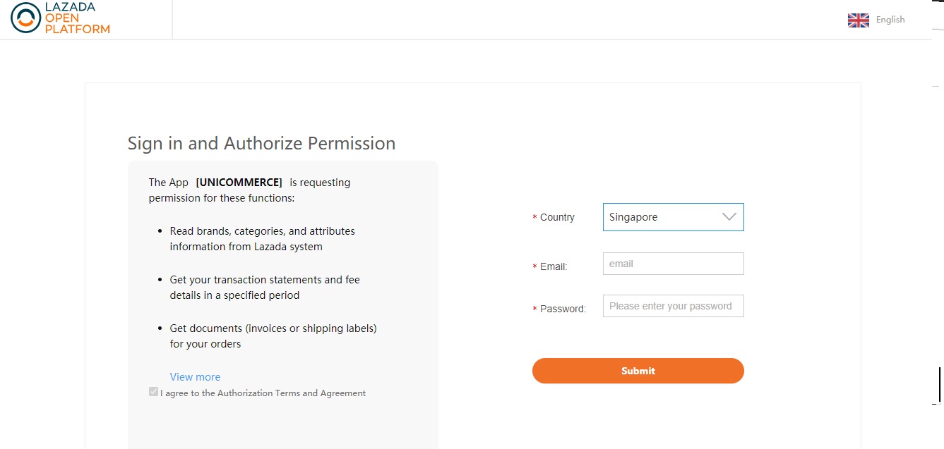Select the transaction statements permission item
This screenshot has height=449, width=944.
click(265, 288)
